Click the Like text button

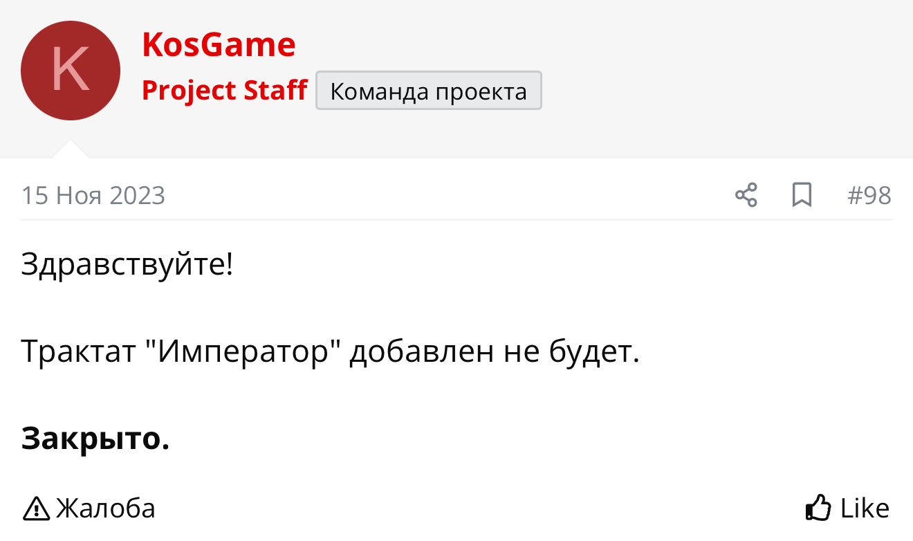click(865, 508)
